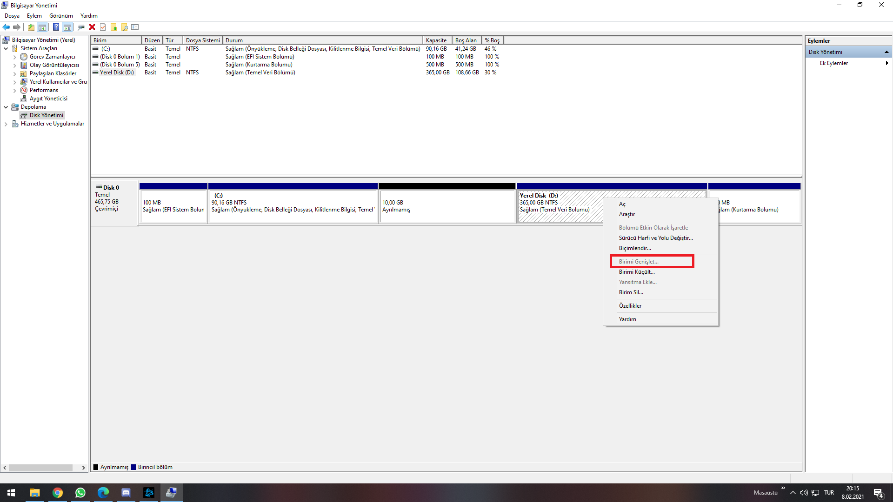Click the Kurtarma Bölümü partition block
Screen dimensions: 893x502
[760, 203]
